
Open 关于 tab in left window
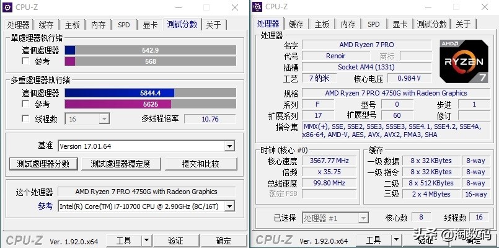(213, 25)
